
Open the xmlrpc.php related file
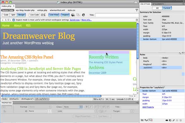coord(42,10)
